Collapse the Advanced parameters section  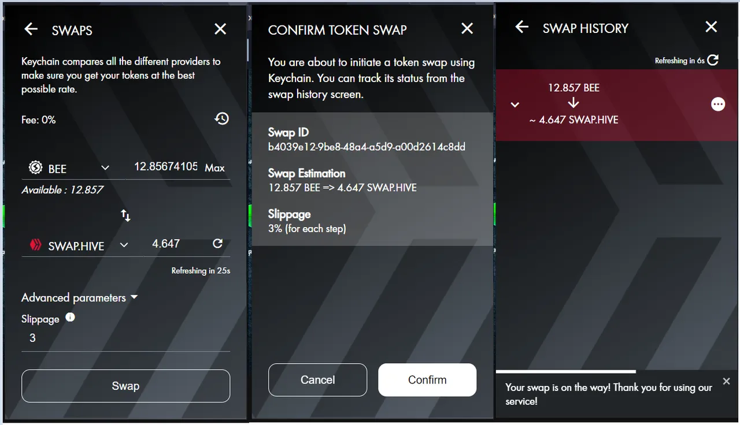pyautogui.click(x=80, y=298)
